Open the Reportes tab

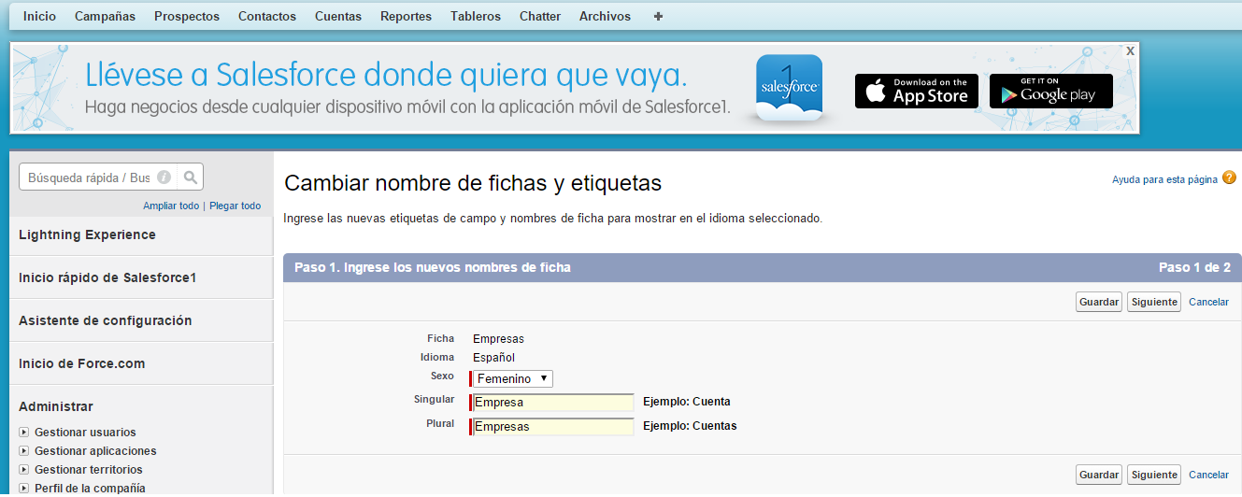point(406,16)
